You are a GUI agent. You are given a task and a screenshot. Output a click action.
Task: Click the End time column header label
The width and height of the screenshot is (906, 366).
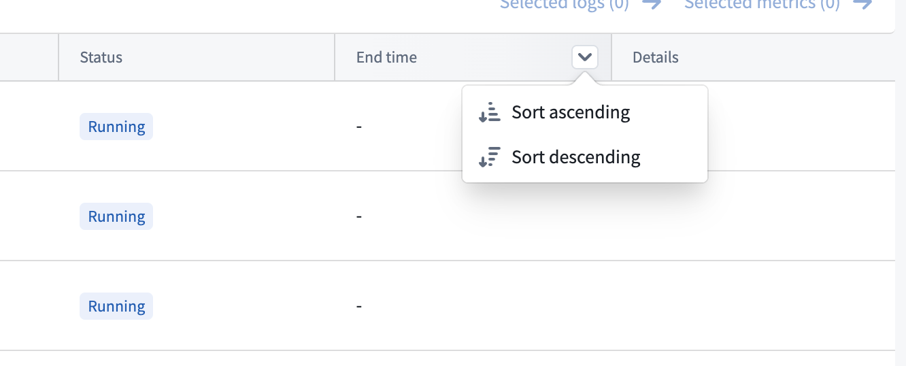[x=386, y=57]
